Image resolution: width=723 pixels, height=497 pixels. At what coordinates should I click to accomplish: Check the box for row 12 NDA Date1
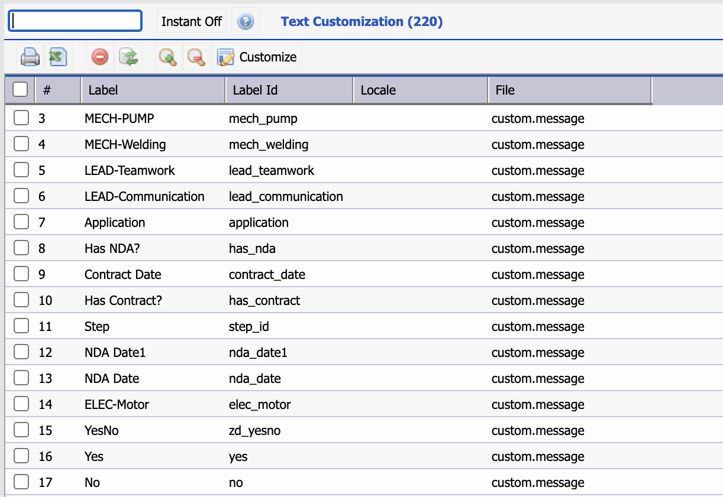[21, 352]
